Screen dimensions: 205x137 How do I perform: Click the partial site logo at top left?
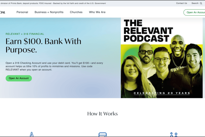tap(3, 12)
